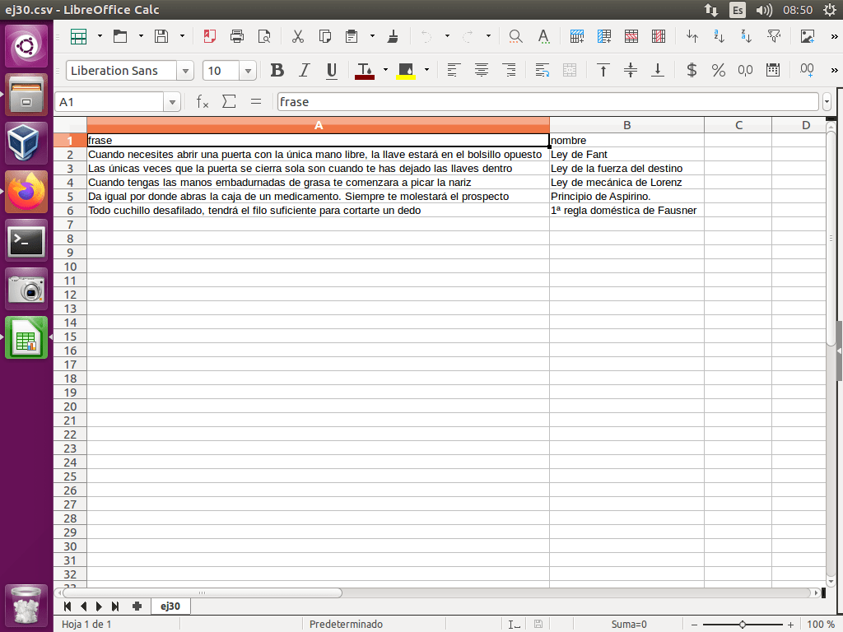
Task: Select column B header
Action: click(x=626, y=125)
